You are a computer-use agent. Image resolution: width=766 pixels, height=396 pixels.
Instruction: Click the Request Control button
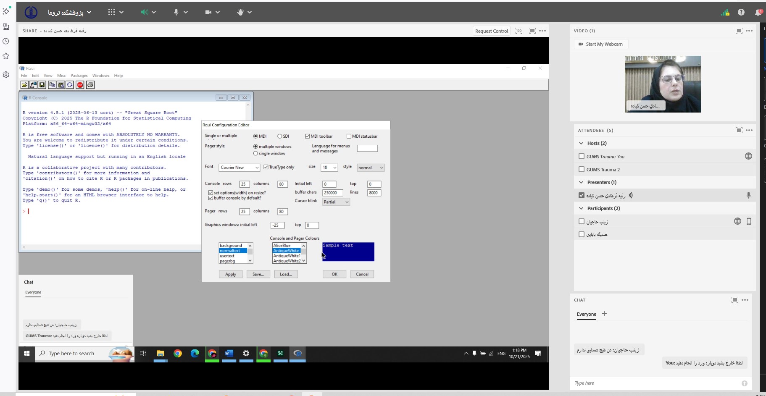[491, 31]
